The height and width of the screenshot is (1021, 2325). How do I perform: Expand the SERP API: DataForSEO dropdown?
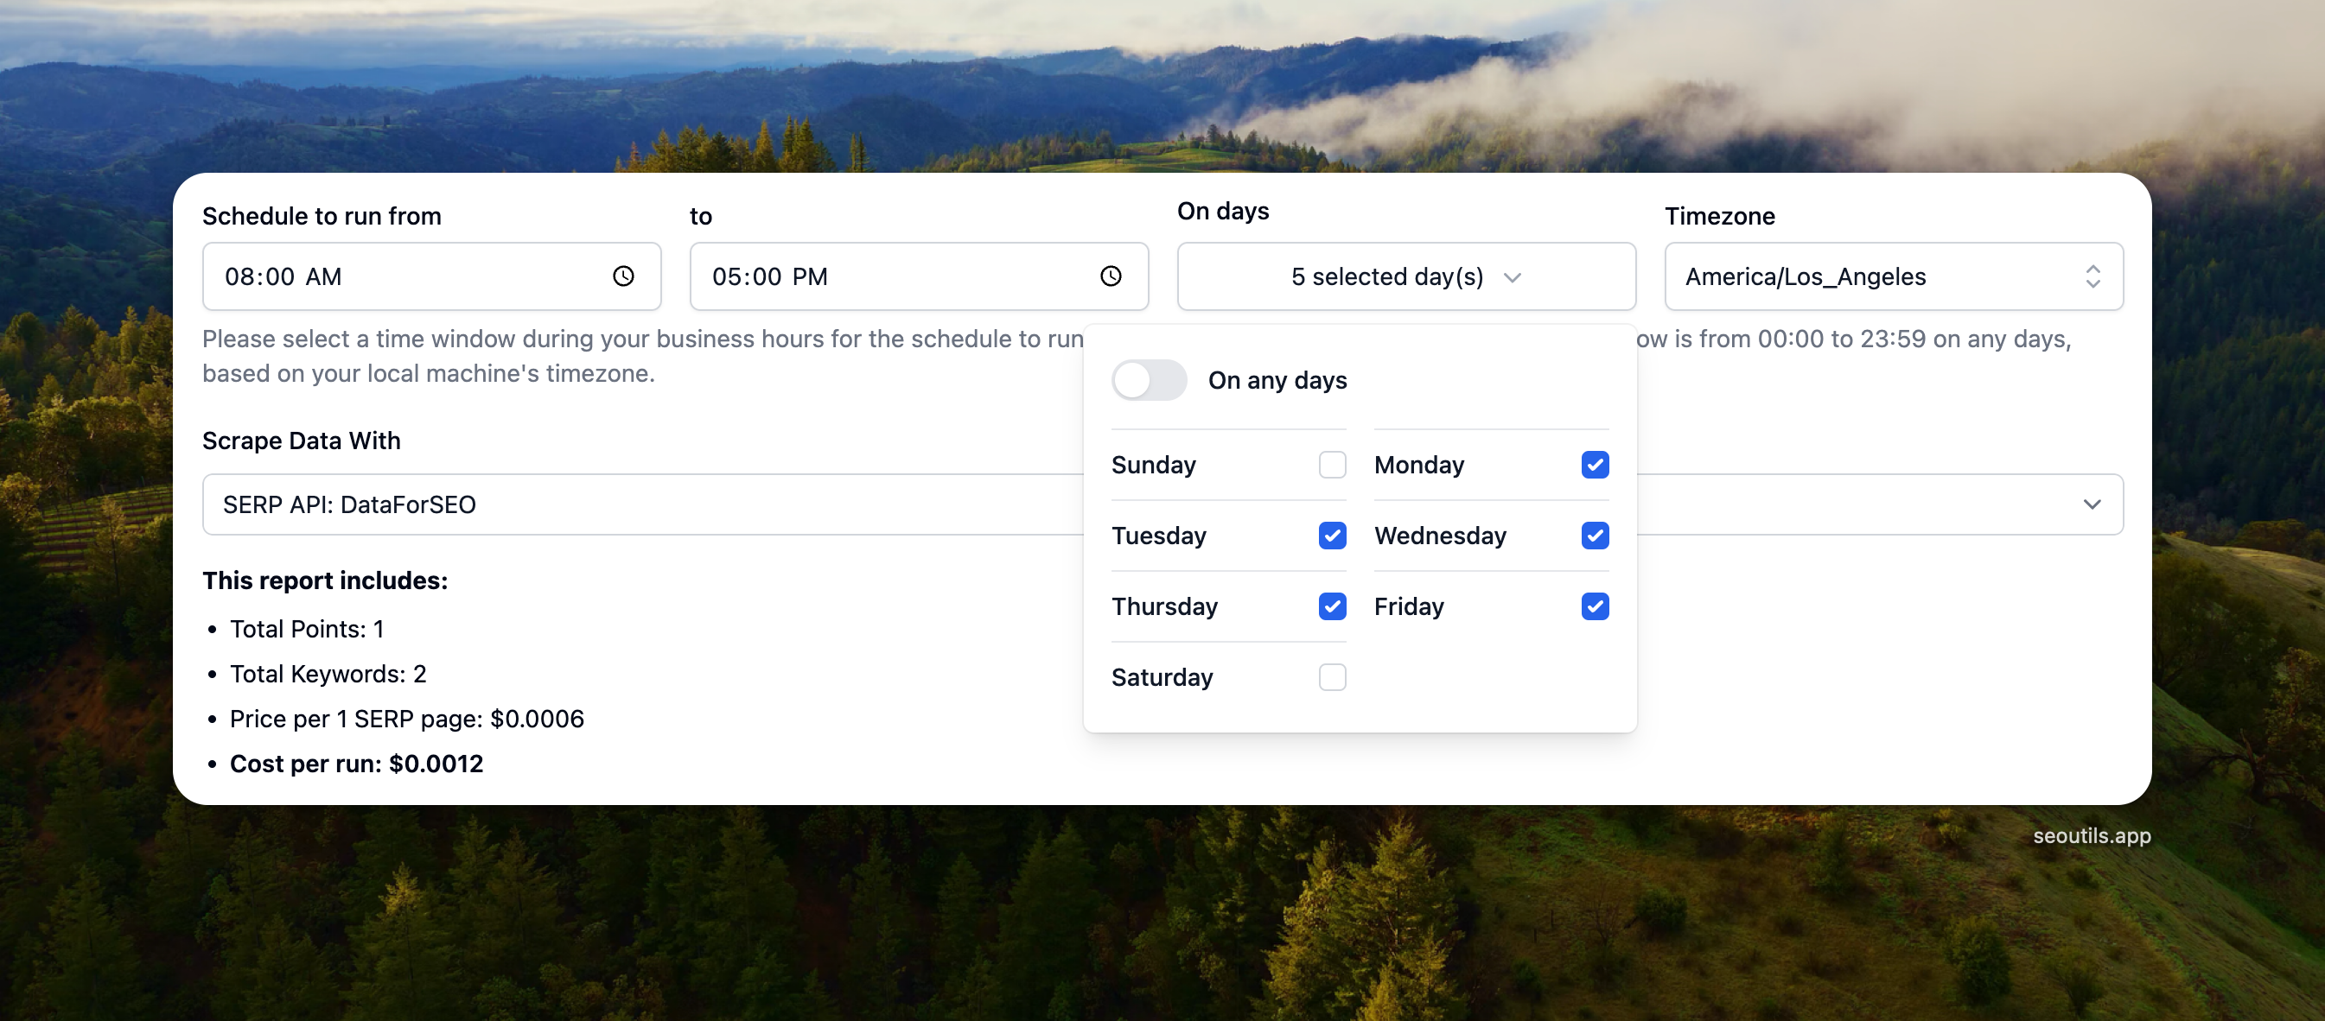click(x=632, y=504)
